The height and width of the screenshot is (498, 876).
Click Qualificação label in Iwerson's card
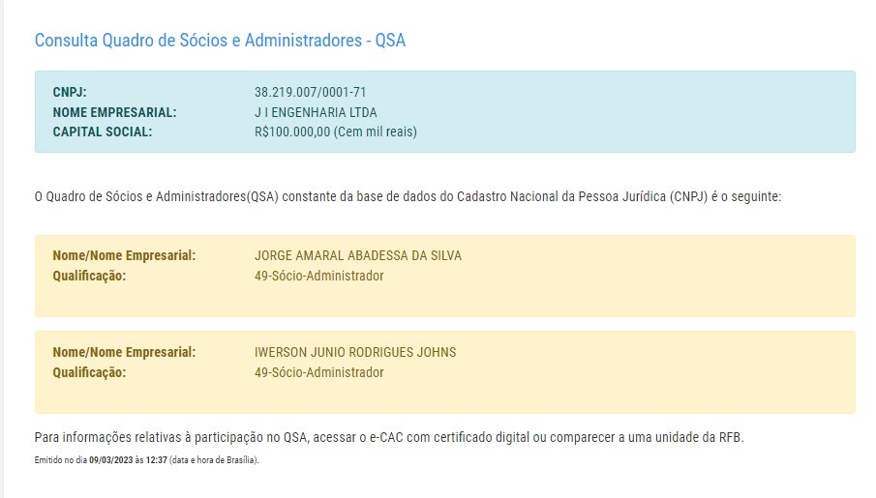coord(89,372)
